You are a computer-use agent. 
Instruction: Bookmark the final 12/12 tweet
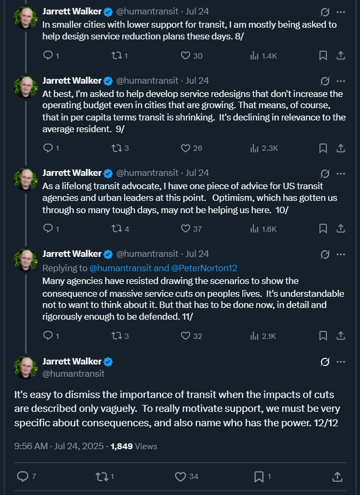coord(258,476)
